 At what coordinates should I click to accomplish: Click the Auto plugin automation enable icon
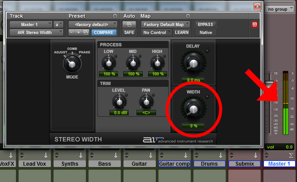click(x=129, y=24)
